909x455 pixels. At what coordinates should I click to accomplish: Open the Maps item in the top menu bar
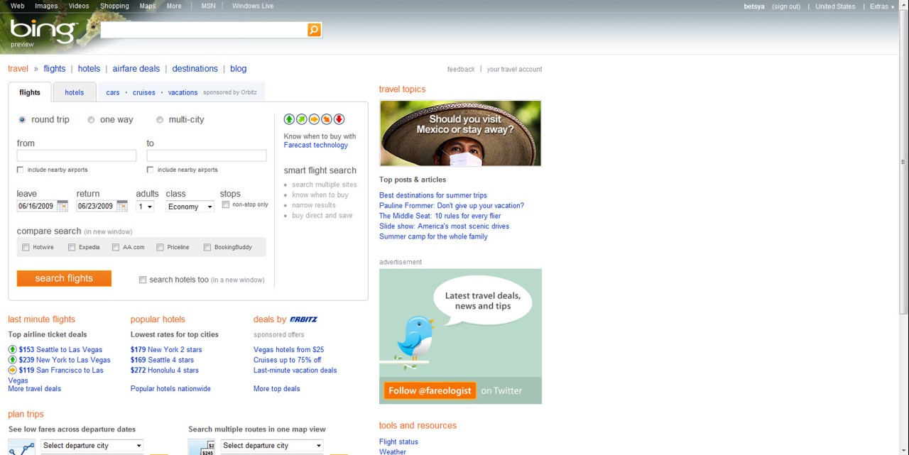pyautogui.click(x=147, y=6)
